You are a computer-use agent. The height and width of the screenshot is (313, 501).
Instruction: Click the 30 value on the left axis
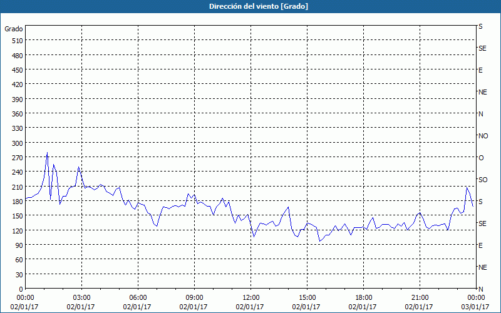[19, 275]
